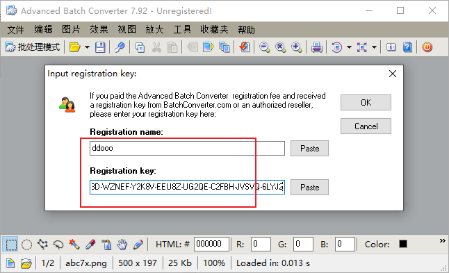Screen dimensions: 449x273
Task: Print with the printer icon
Action: (317, 47)
